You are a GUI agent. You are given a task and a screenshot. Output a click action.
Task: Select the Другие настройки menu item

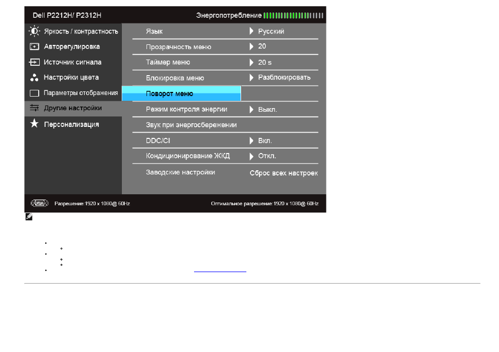tap(73, 108)
